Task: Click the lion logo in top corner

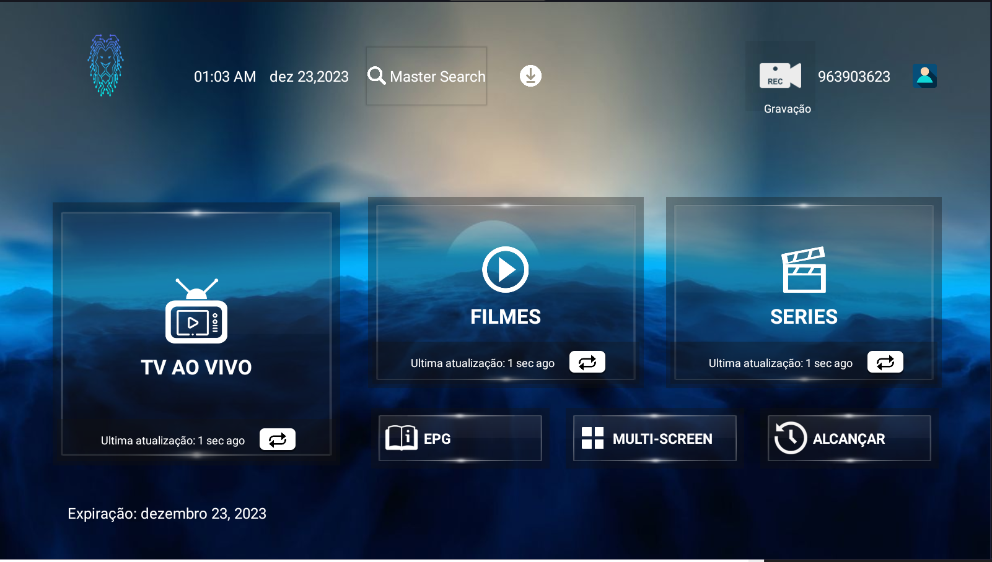Action: [105, 66]
